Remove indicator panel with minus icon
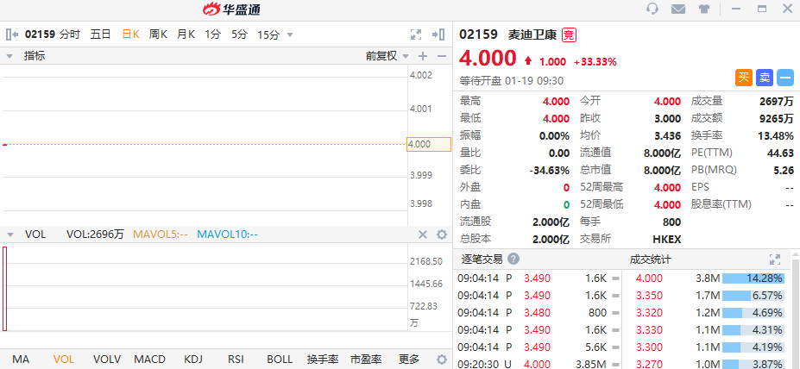 [x=442, y=56]
